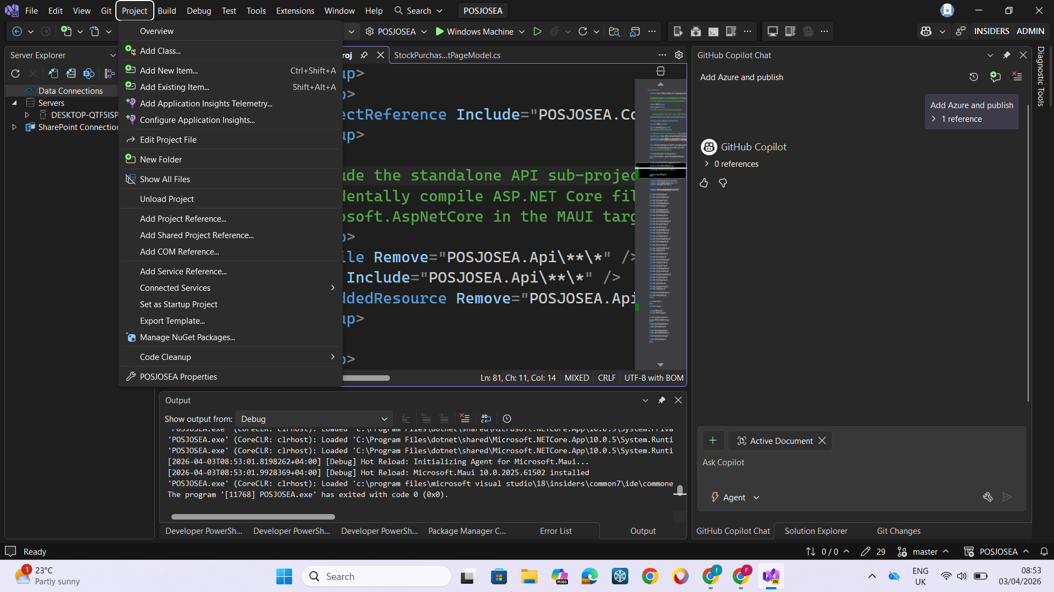Open Copilot chat history
This screenshot has width=1054, height=592.
(973, 77)
